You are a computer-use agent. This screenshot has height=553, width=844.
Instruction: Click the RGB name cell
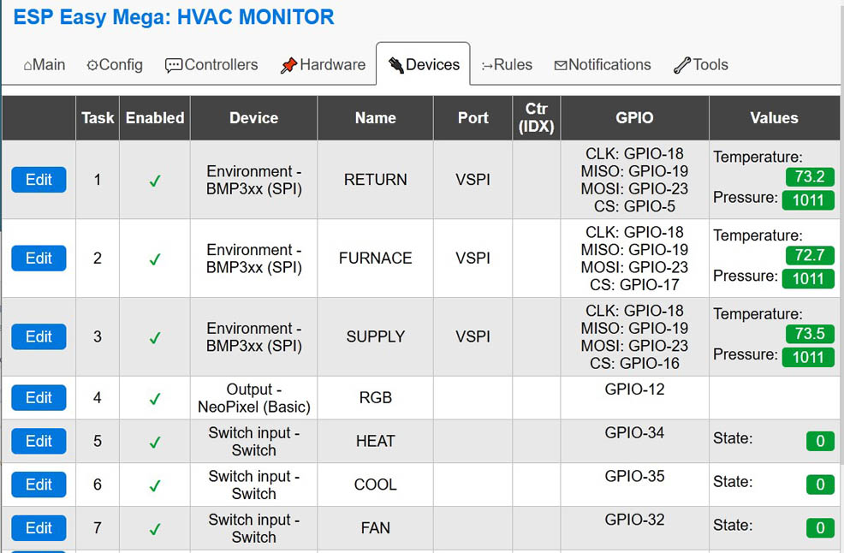click(x=375, y=398)
